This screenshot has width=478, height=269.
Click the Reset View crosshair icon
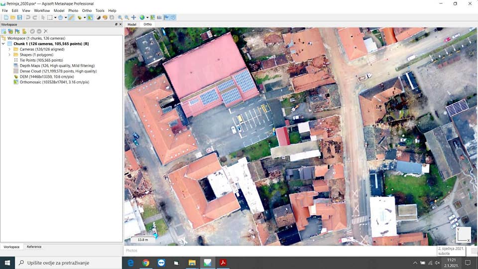[133, 17]
